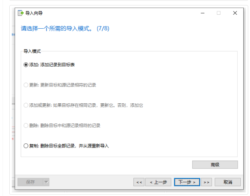Select the 删除 delete matching records option
This screenshot has width=250, height=196.
62,126
